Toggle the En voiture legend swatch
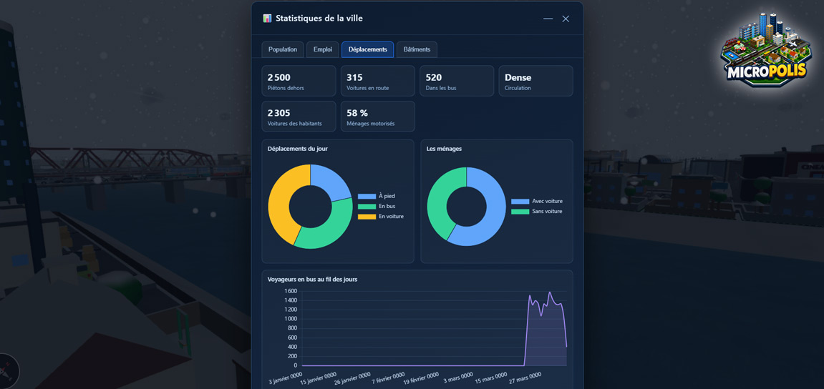 [367, 216]
